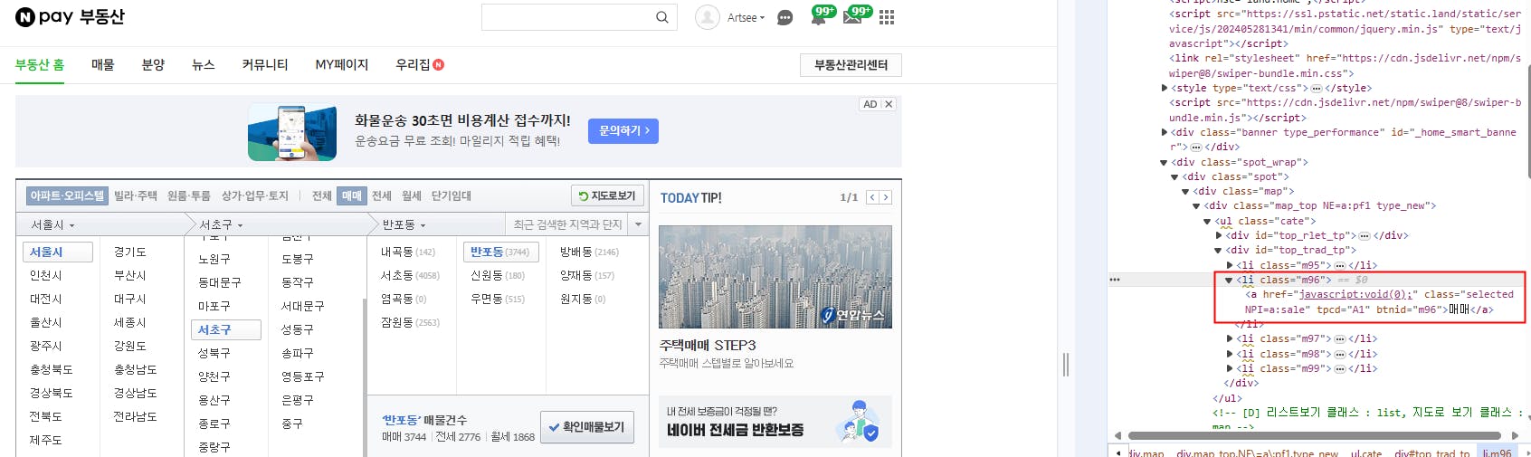The width and height of the screenshot is (1531, 457).
Task: Select 전세 trade type filter
Action: 382,195
